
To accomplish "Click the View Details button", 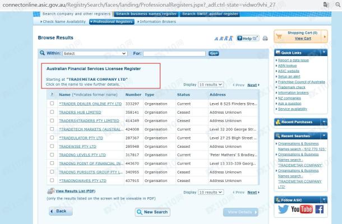I will point(241,212).
